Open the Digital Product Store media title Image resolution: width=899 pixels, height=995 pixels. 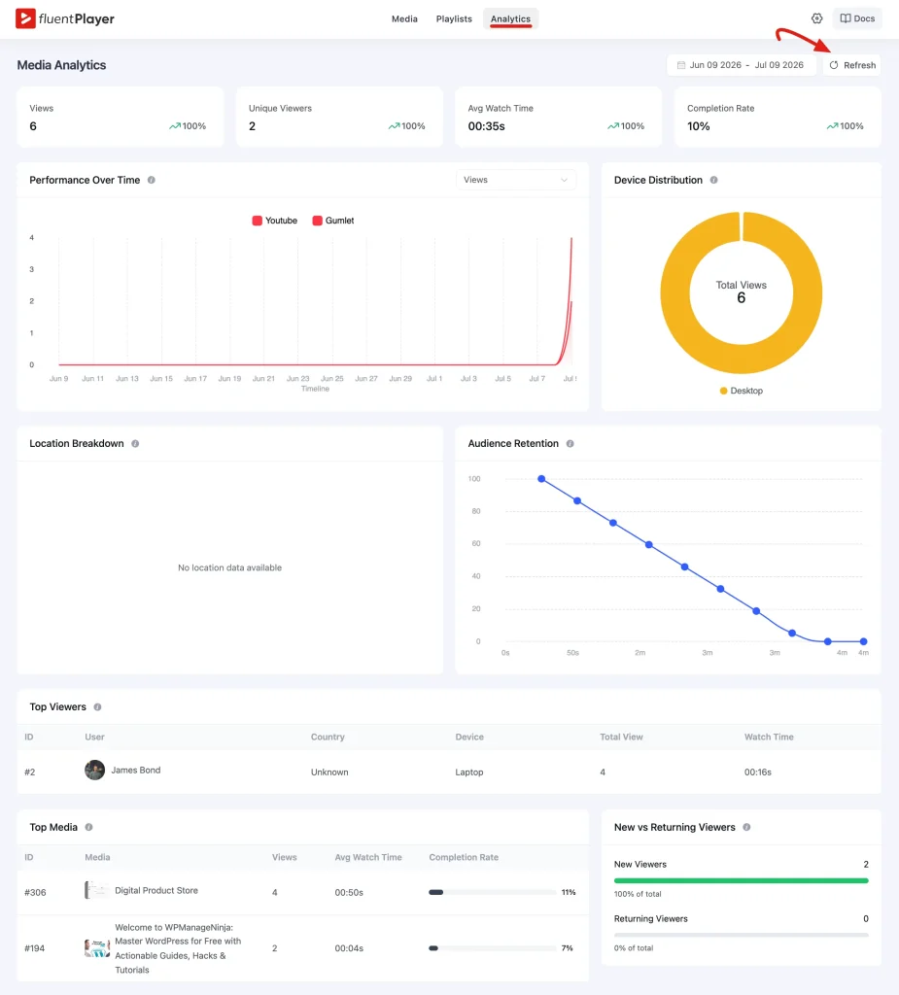tap(156, 890)
